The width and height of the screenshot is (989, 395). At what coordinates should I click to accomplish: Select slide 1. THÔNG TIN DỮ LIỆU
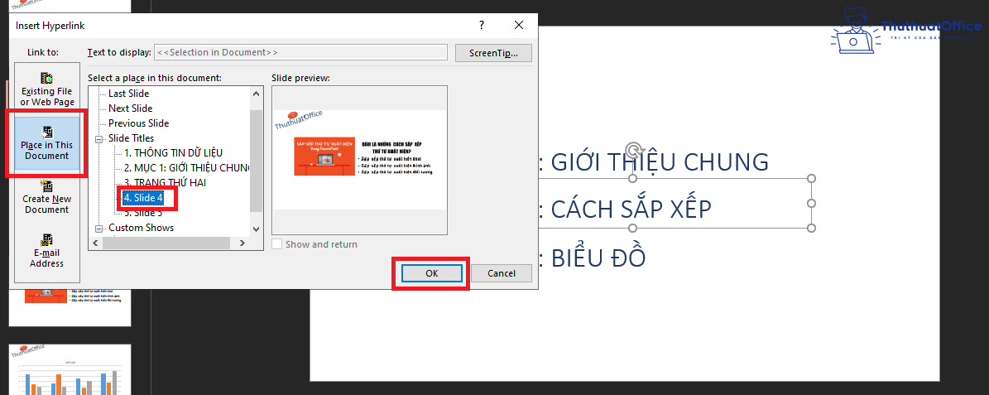(x=173, y=152)
